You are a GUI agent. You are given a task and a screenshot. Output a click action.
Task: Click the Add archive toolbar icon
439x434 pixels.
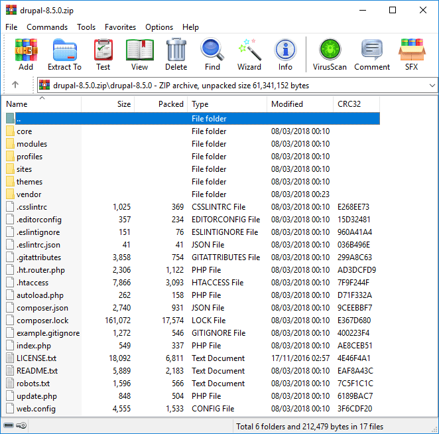point(26,50)
